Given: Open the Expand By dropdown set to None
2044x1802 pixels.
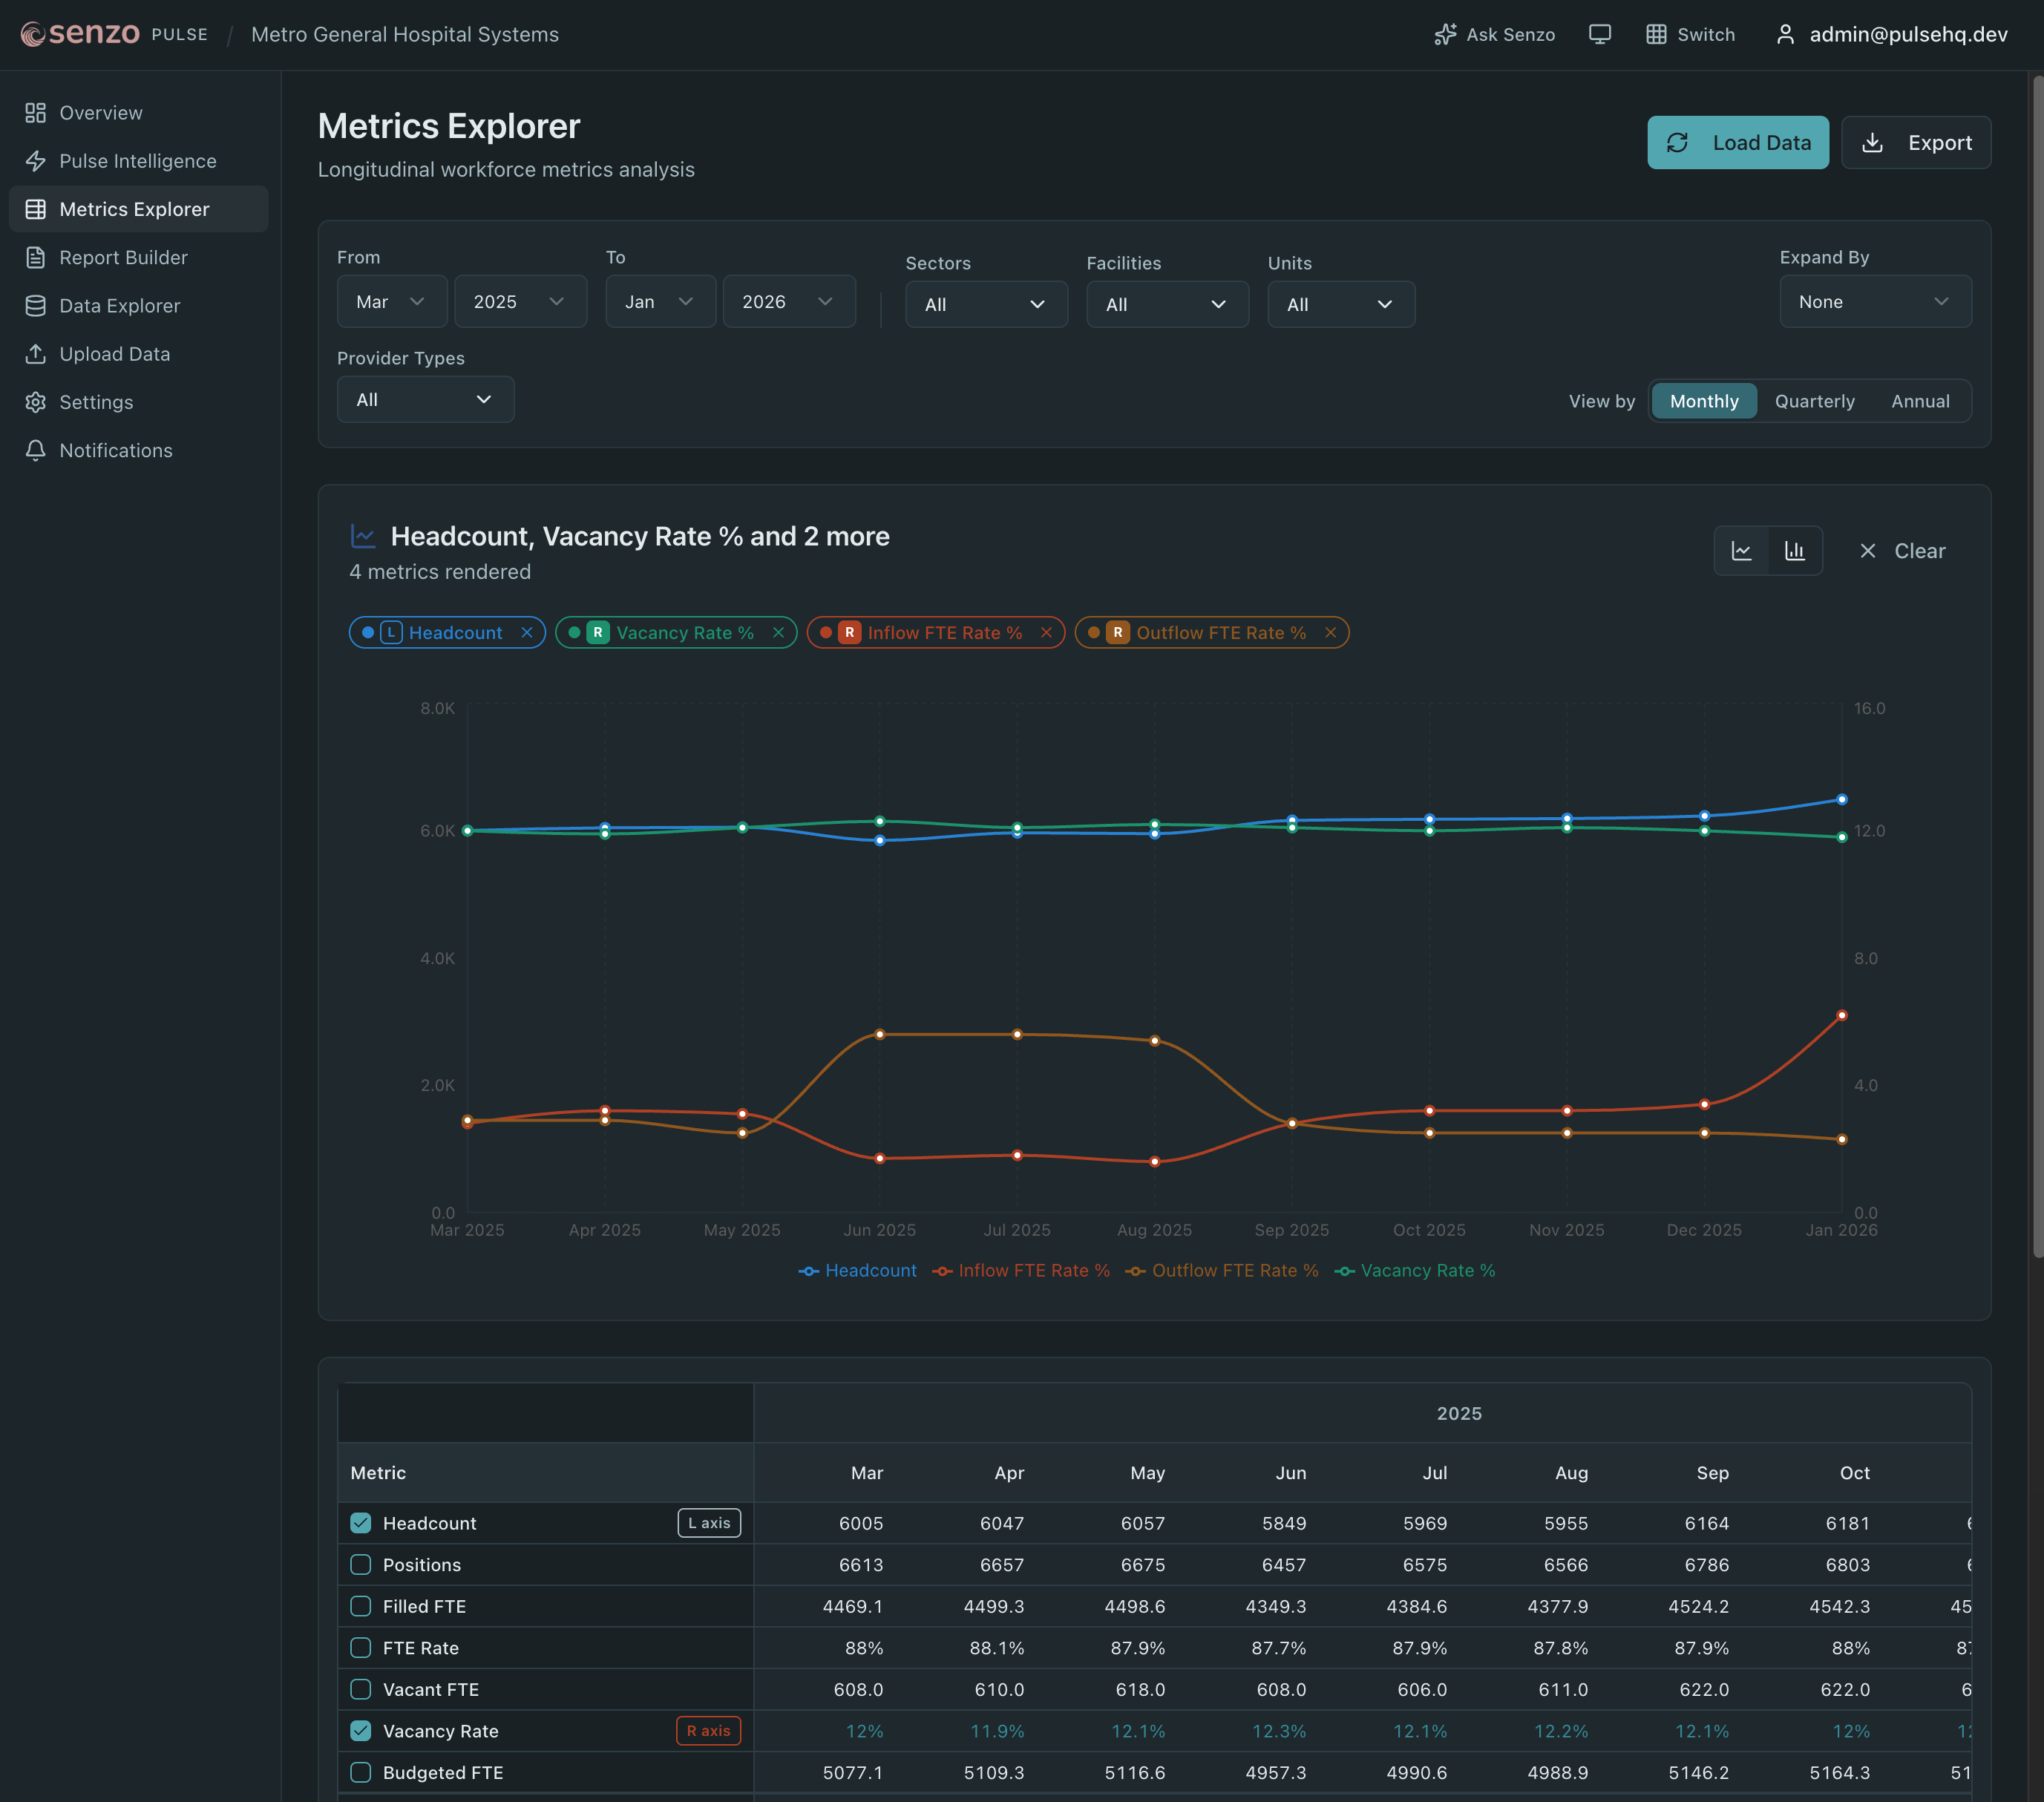Looking at the screenshot, I should coord(1875,301).
